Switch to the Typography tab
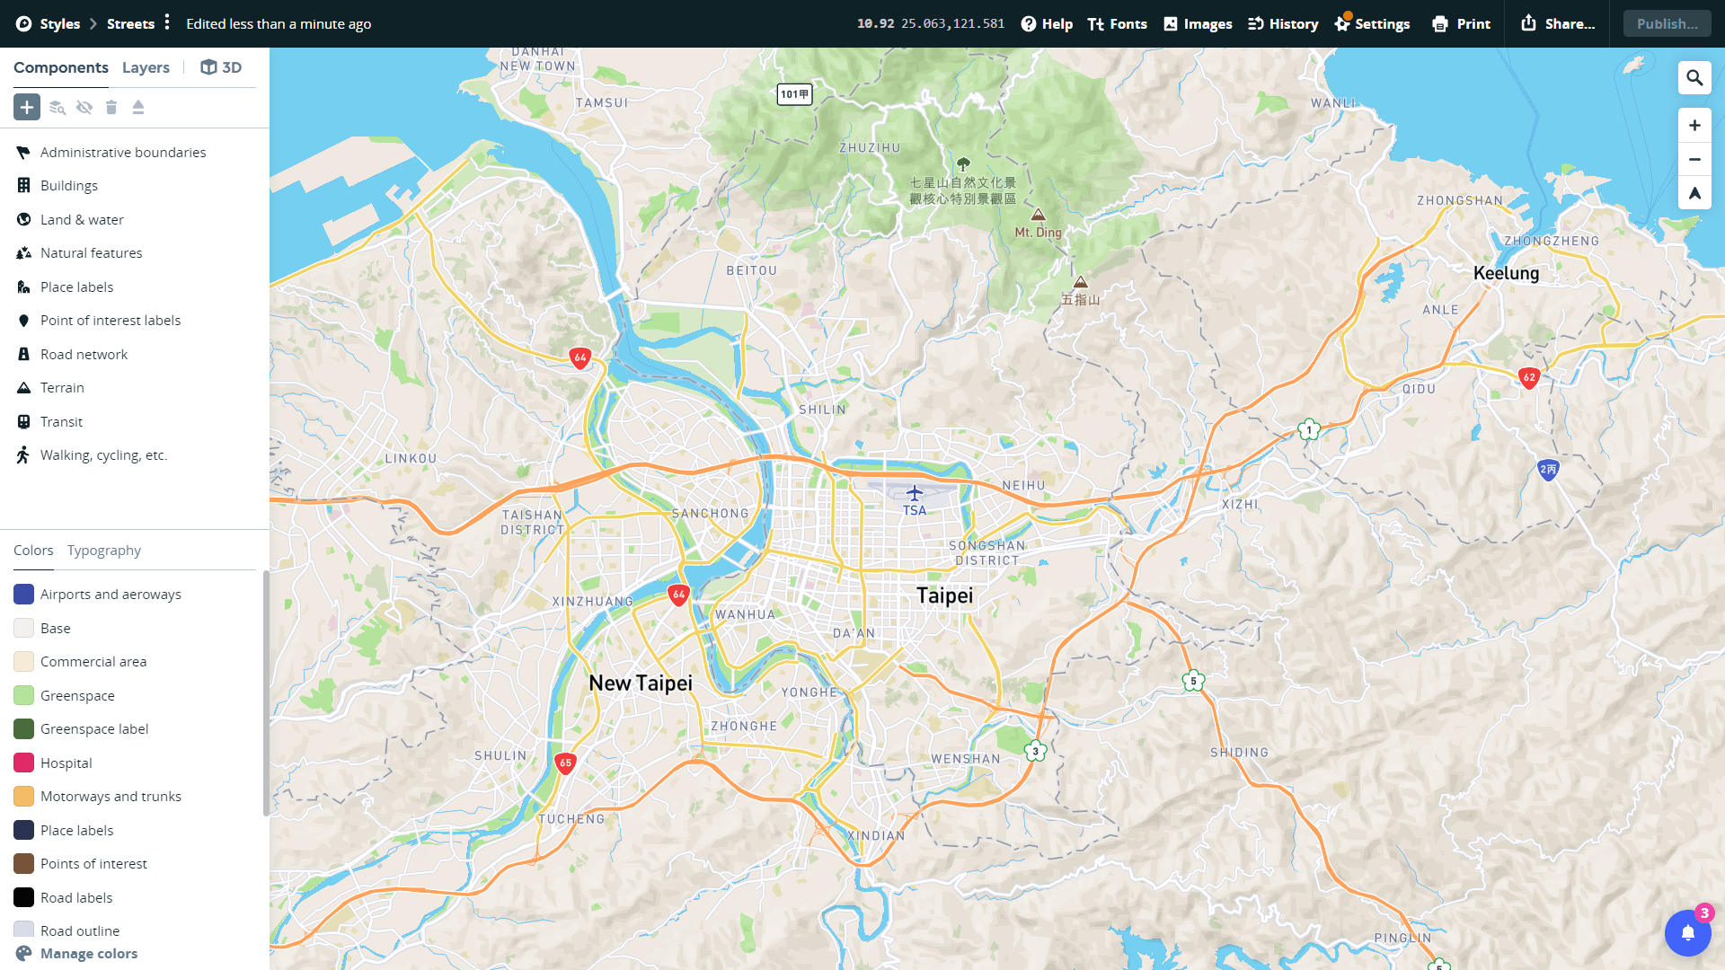This screenshot has height=970, width=1725. (x=104, y=551)
